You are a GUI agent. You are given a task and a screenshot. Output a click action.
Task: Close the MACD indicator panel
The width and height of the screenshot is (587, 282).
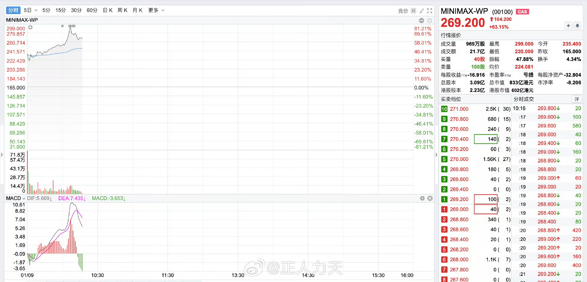(x=430, y=198)
